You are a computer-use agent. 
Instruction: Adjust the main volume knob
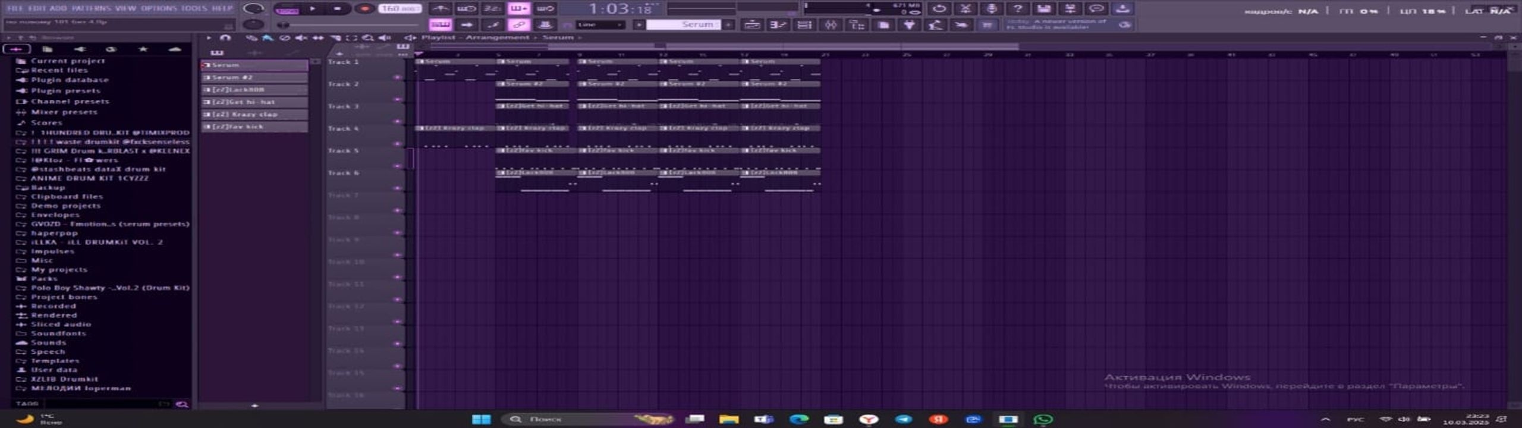pyautogui.click(x=254, y=9)
